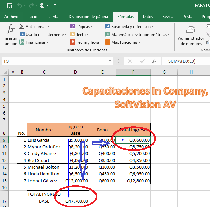Image resolution: width=210 pixels, height=207 pixels.
Task: Open the Disposición de página tab
Action: tap(88, 17)
